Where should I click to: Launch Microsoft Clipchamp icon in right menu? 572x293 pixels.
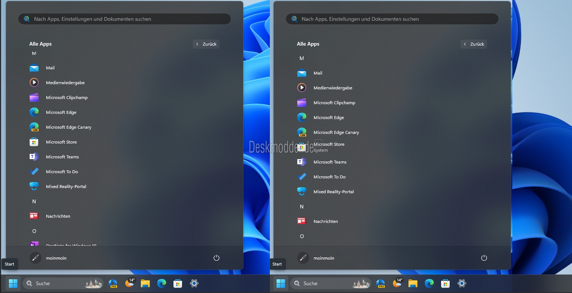tap(302, 103)
